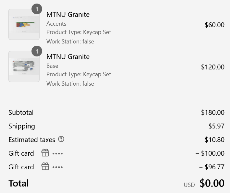The height and width of the screenshot is (193, 230).
Task: Open the MTNU Granite Base thumbnail
Action: (x=24, y=66)
